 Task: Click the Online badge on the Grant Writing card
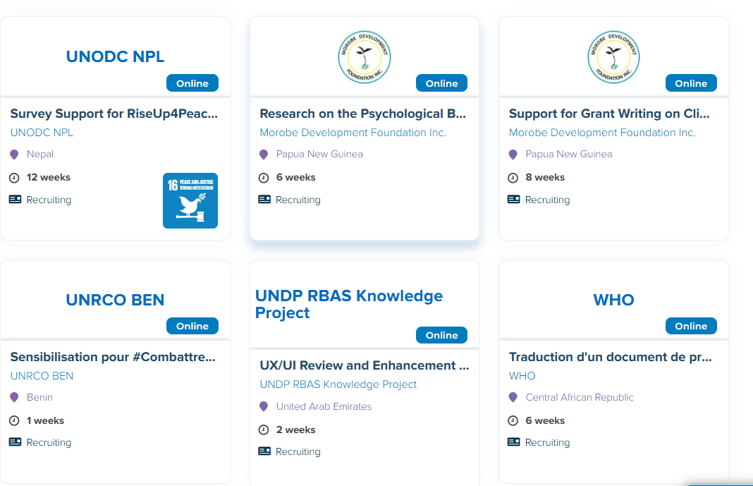(x=691, y=83)
